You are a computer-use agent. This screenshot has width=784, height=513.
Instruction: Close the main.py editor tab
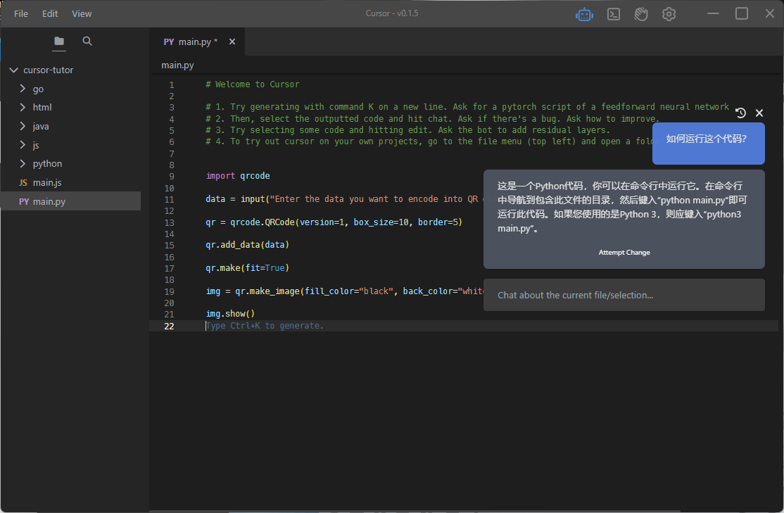[232, 42]
